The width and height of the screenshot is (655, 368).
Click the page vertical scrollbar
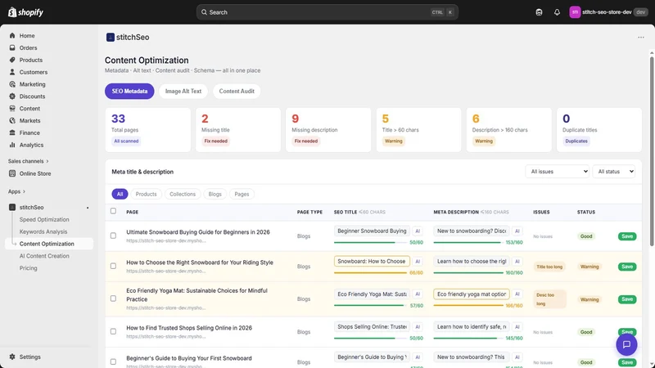click(x=651, y=150)
